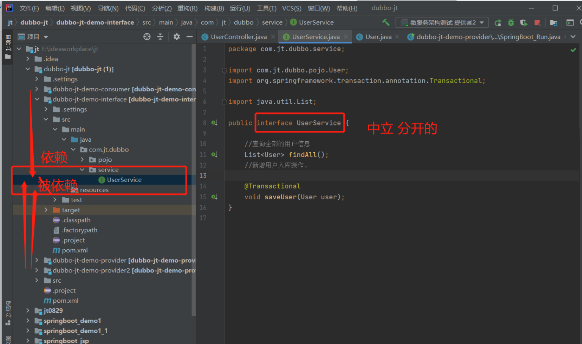Open the Project Structure icon in the toolbar
This screenshot has height=344, width=582.
[x=554, y=23]
